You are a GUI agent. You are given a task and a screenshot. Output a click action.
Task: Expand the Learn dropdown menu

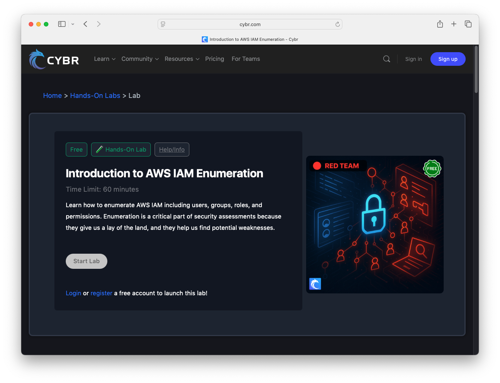click(105, 59)
